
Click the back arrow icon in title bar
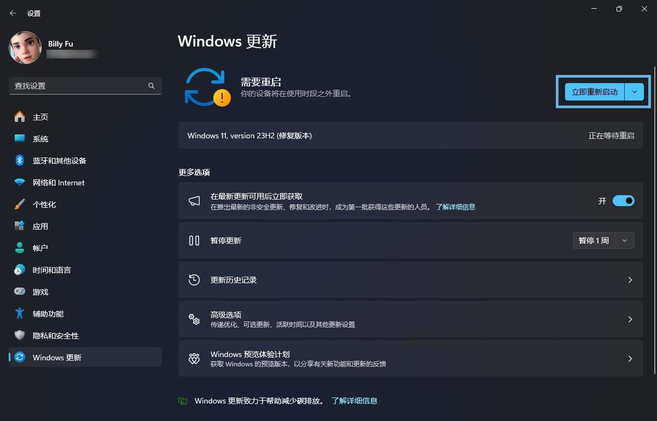click(x=13, y=13)
